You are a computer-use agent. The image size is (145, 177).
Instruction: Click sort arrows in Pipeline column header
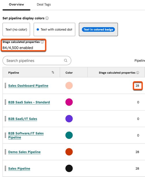tap(53, 72)
